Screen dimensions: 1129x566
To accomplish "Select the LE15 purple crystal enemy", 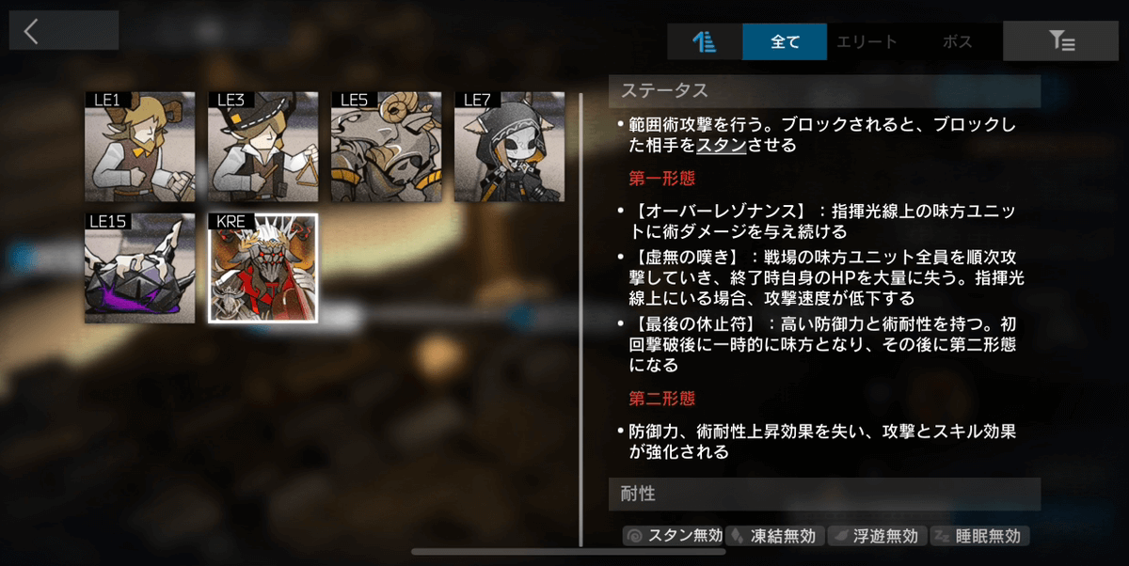I will 140,269.
